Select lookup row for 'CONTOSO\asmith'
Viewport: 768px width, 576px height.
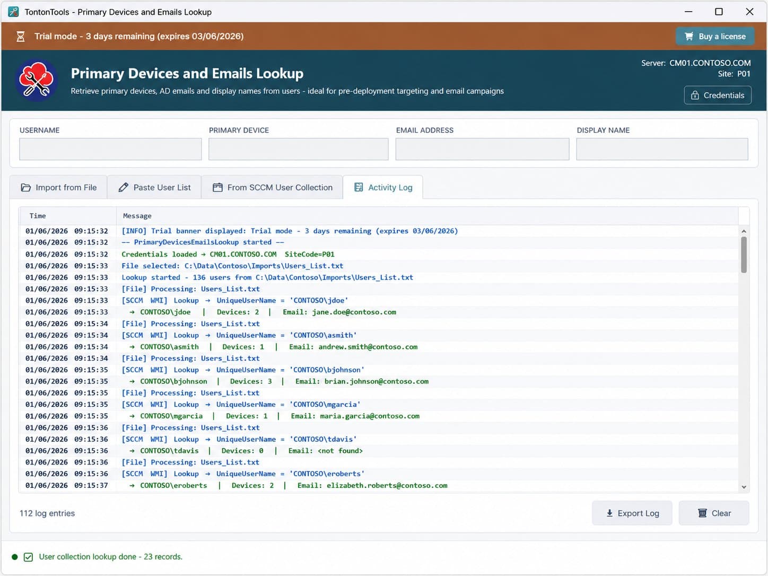[x=379, y=335]
